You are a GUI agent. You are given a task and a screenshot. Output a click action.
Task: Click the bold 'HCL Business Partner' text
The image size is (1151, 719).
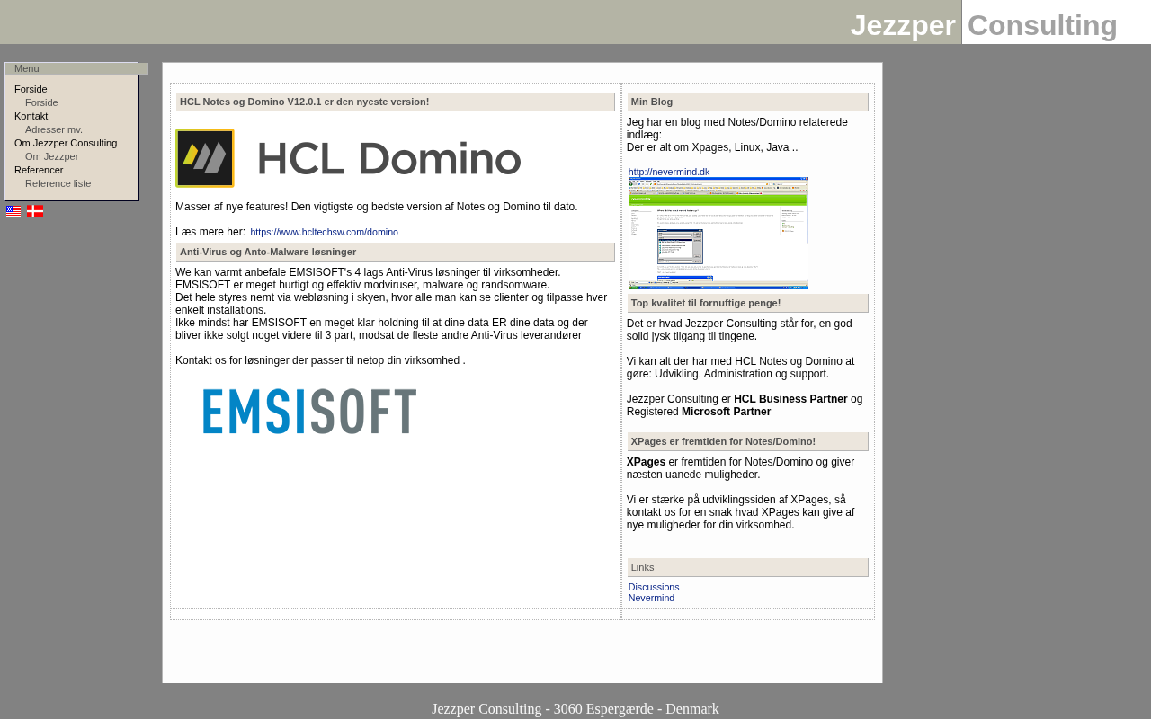[x=790, y=399]
